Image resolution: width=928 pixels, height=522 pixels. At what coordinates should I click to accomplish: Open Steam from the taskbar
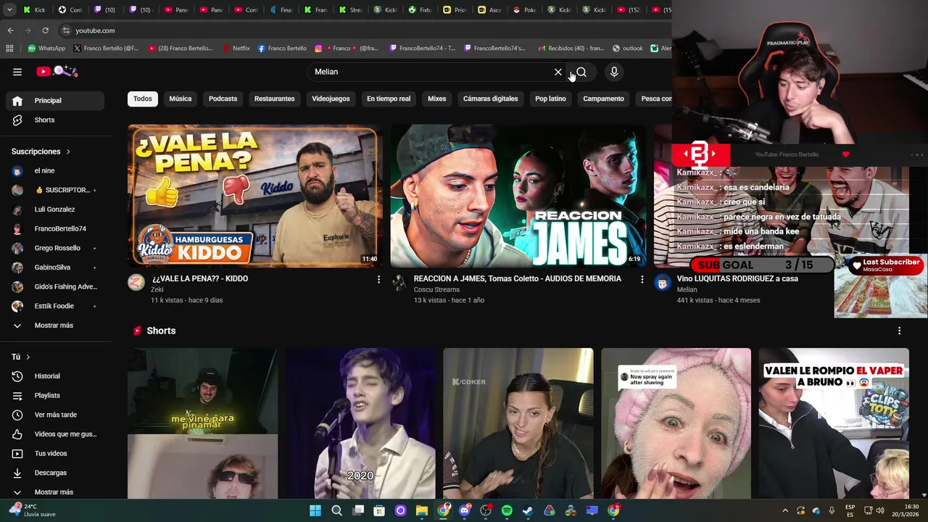528,511
